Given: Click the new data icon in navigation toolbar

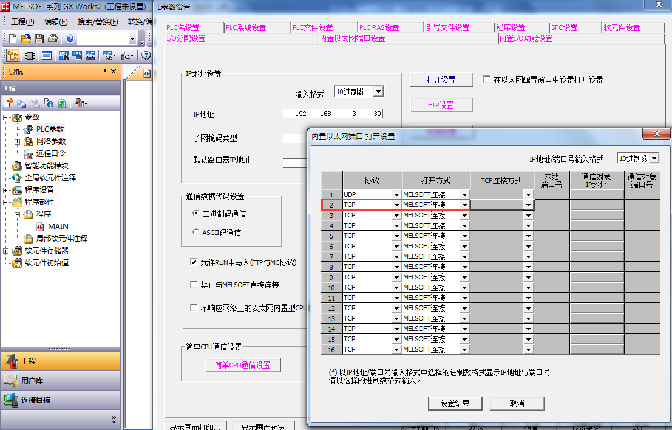Looking at the screenshot, I should tap(8, 103).
